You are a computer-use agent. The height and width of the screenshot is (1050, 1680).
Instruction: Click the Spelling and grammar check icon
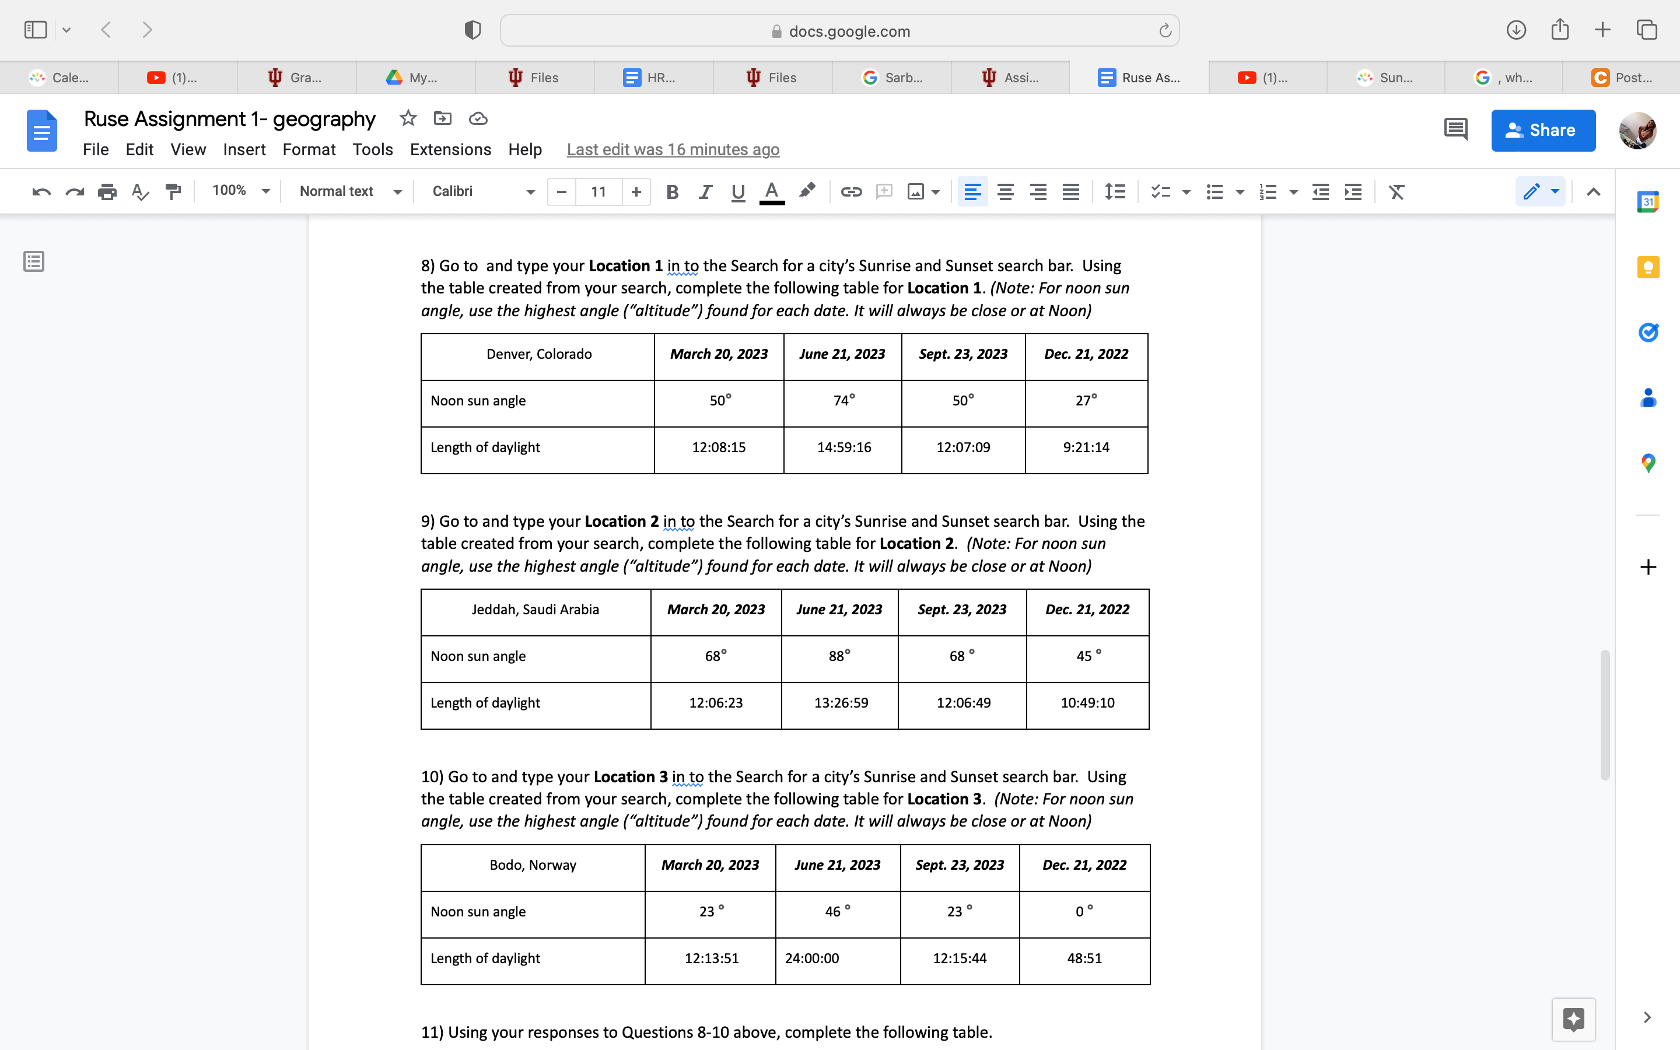point(139,192)
